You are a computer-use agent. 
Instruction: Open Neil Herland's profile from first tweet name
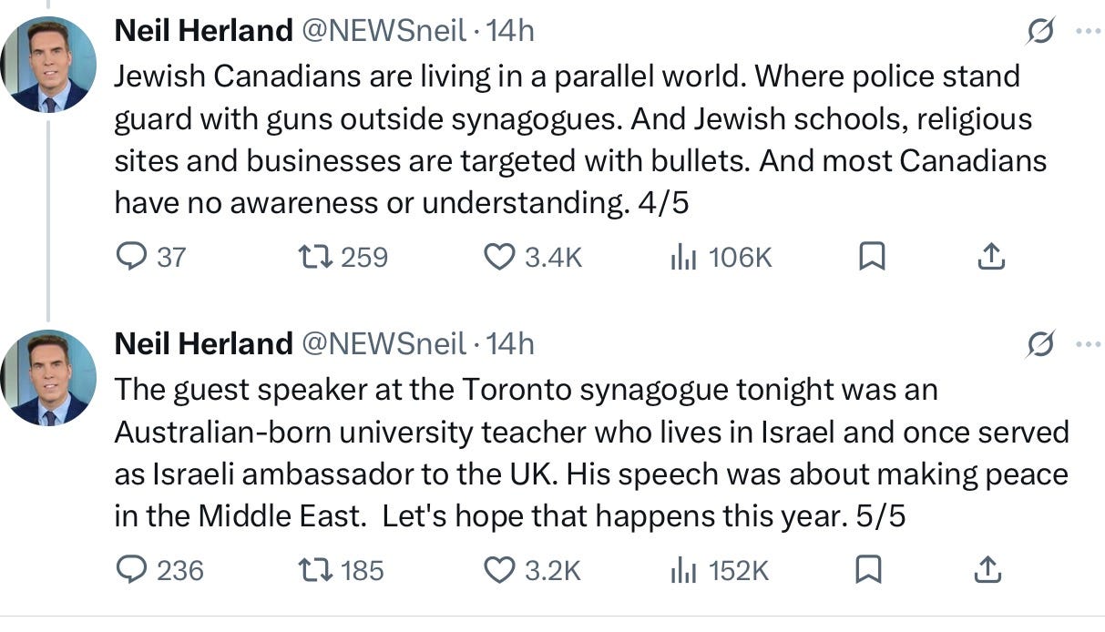point(203,31)
